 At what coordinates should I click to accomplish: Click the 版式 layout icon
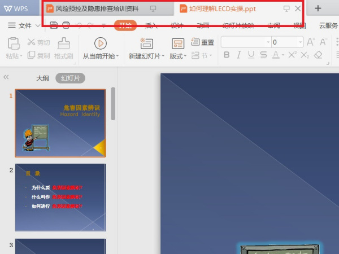pos(178,43)
